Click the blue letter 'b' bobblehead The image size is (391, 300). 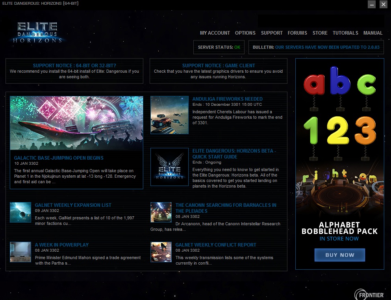[x=340, y=81]
